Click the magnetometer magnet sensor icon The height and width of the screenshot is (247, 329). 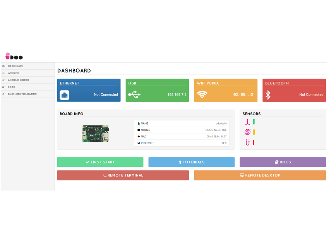tap(248, 142)
